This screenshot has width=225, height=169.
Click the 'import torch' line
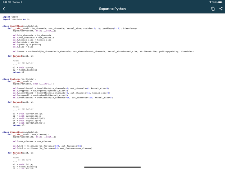click(x=10, y=17)
